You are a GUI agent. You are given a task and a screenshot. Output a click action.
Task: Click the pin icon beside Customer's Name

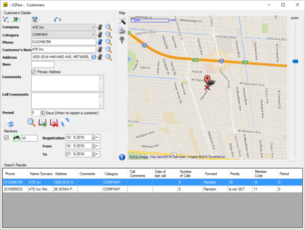[100, 49]
